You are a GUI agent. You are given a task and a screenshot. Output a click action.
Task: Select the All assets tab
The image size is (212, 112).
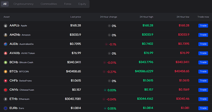(x=5, y=4)
